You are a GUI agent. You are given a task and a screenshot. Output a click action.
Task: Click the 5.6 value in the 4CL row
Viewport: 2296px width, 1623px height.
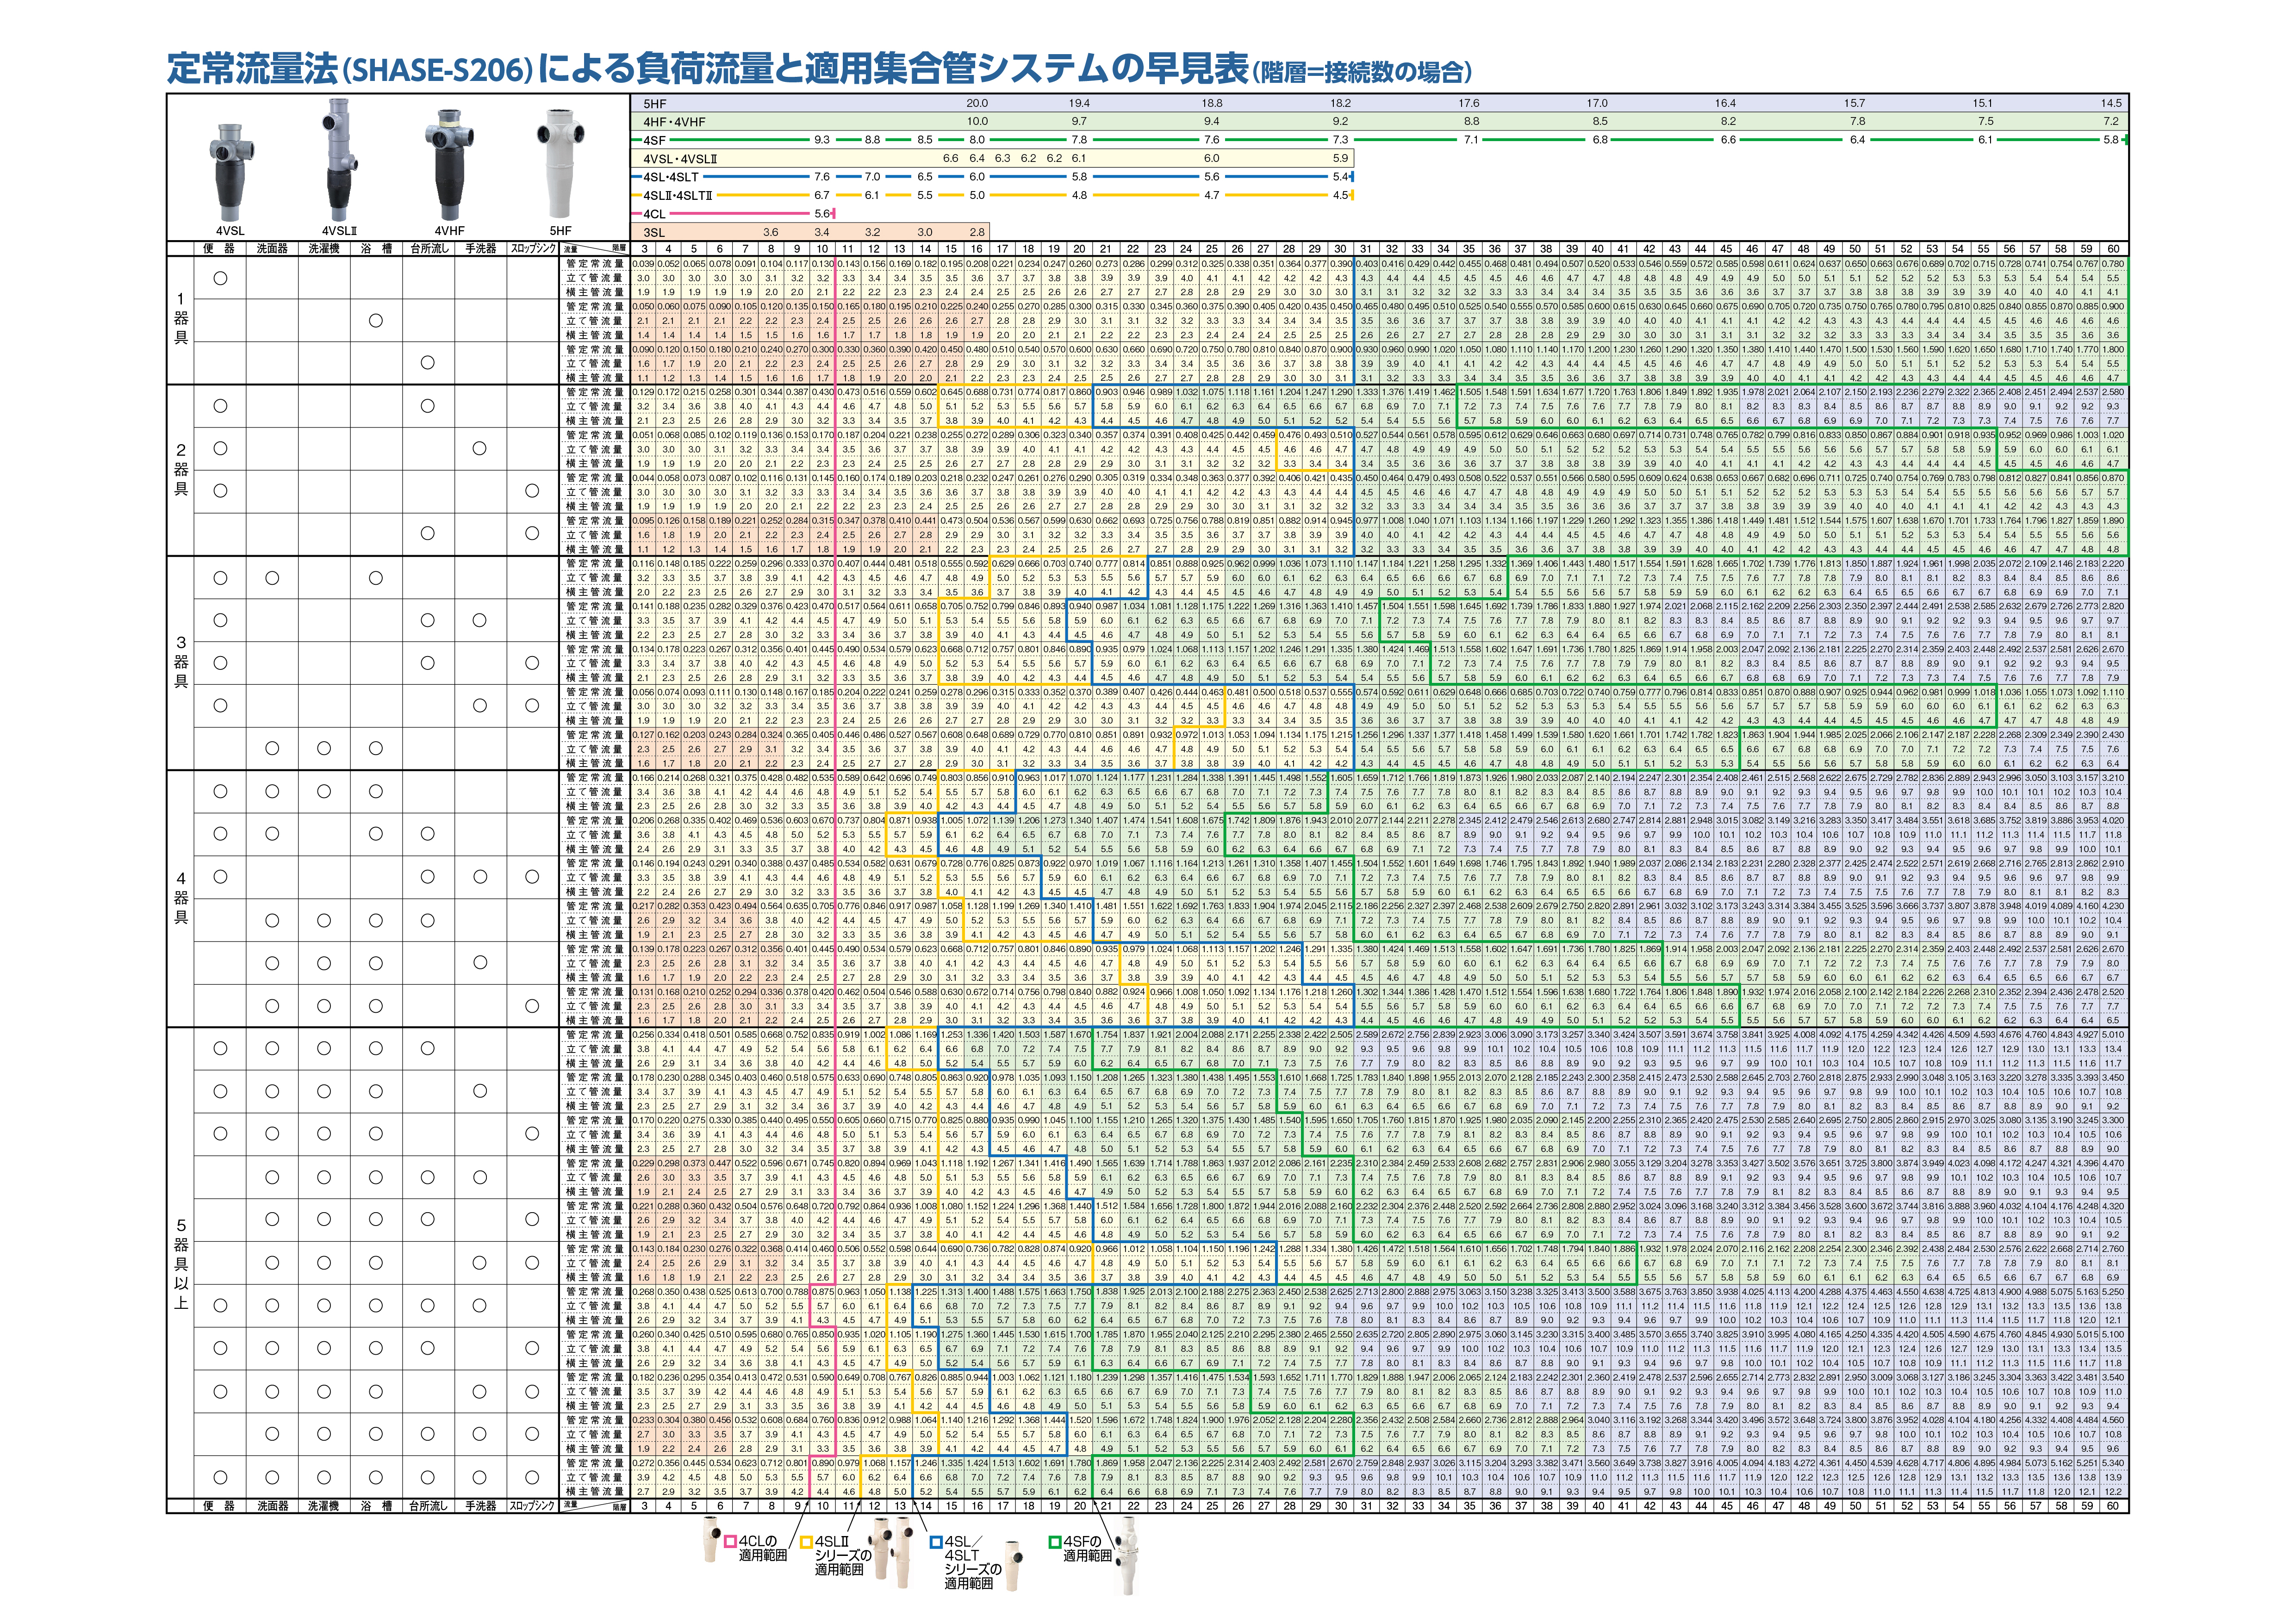822,214
